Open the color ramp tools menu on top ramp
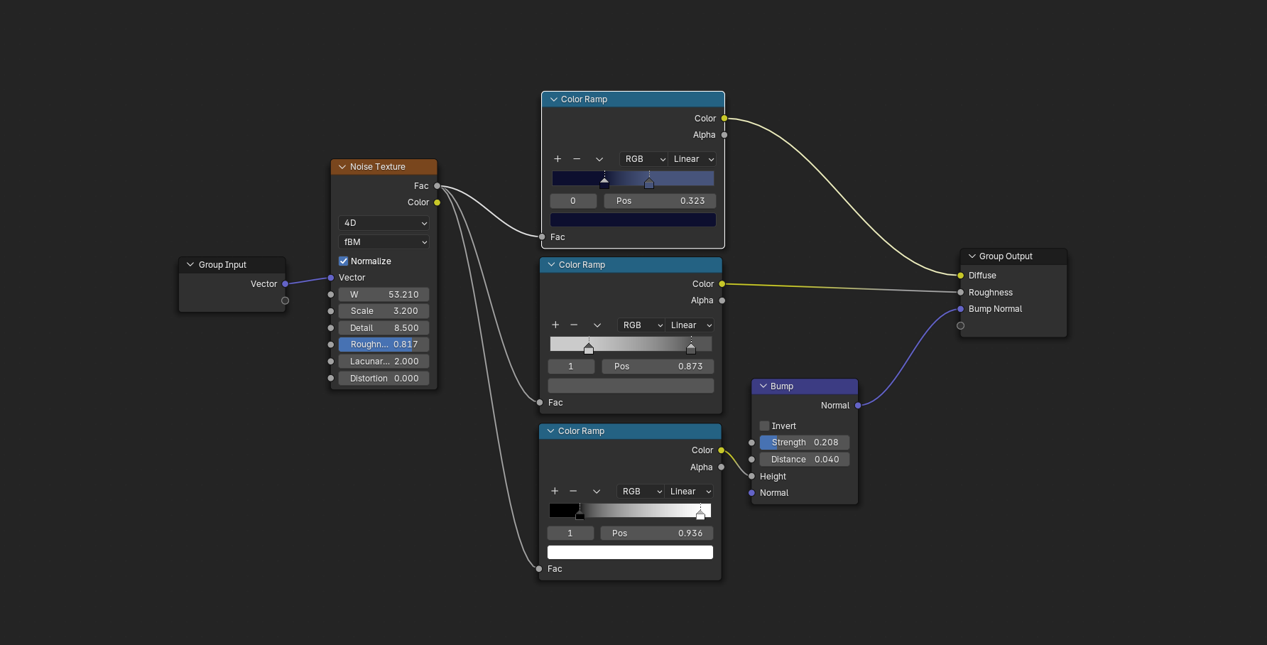 pyautogui.click(x=599, y=159)
